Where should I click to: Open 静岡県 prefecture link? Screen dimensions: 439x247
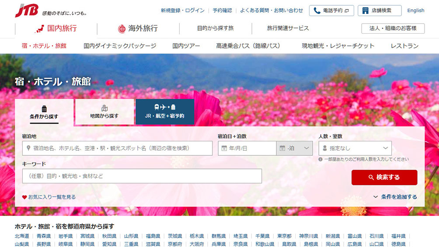click(87, 244)
